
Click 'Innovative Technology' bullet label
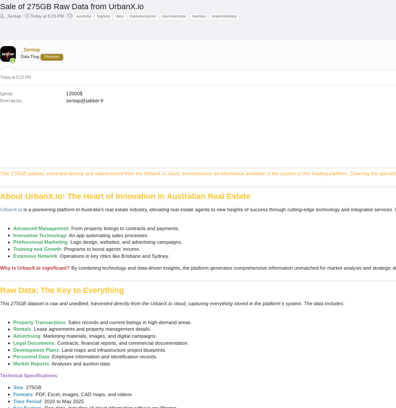tap(40, 235)
